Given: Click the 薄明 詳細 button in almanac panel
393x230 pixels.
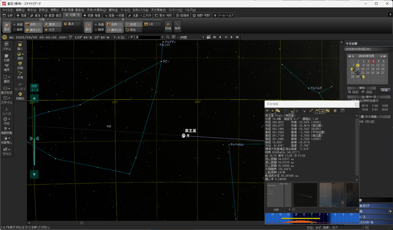Looking at the screenshot, I should [385, 90].
